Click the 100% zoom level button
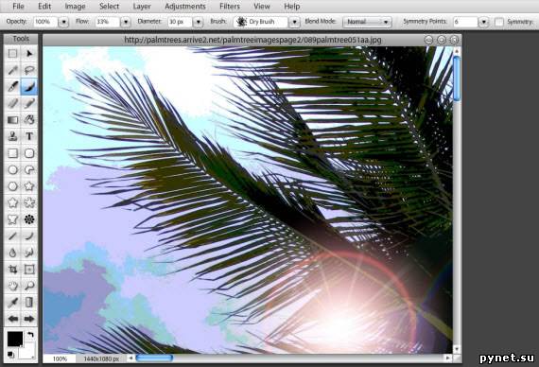The width and height of the screenshot is (539, 367). [60, 358]
